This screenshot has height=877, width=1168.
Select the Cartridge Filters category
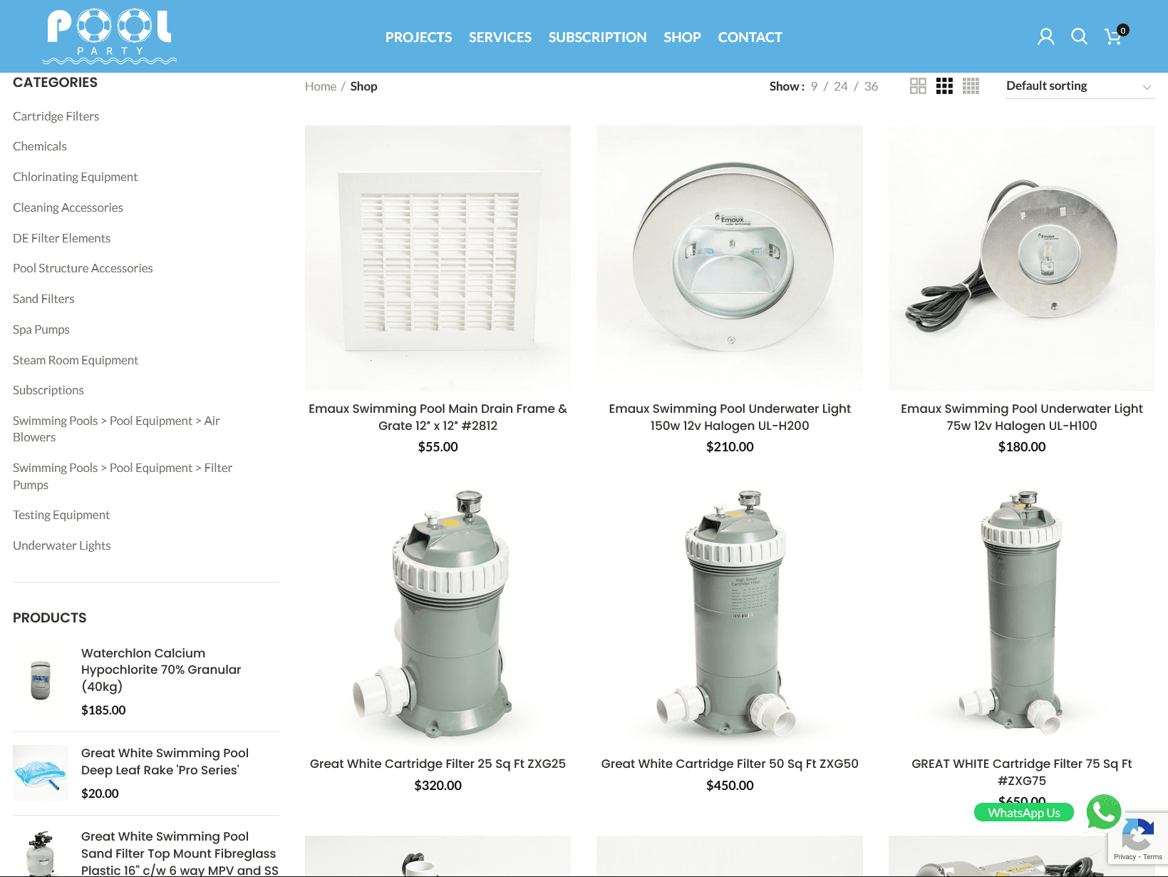point(56,116)
